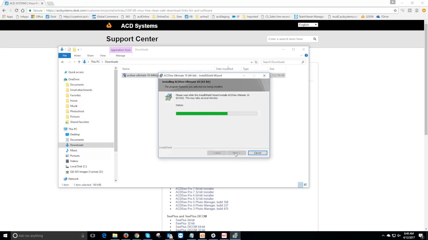Click the Support Center search magnifier icon
This screenshot has height=240, width=428.
pos(315,39)
